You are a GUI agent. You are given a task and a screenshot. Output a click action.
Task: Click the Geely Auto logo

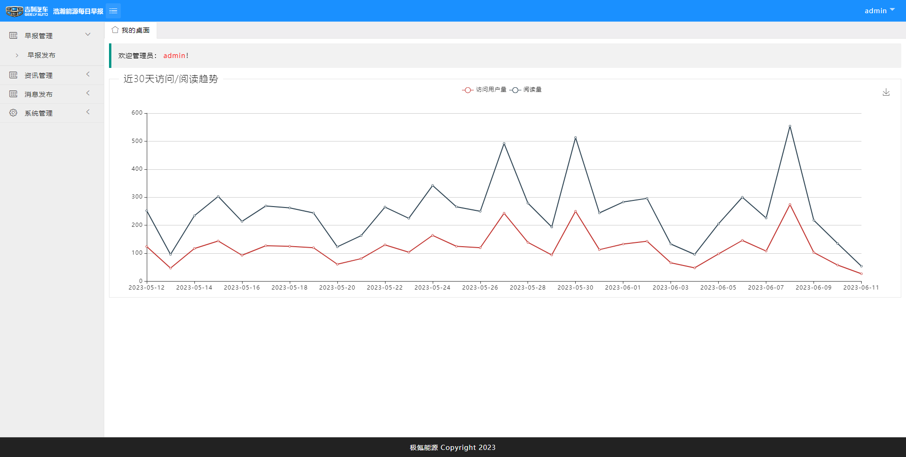[x=27, y=11]
